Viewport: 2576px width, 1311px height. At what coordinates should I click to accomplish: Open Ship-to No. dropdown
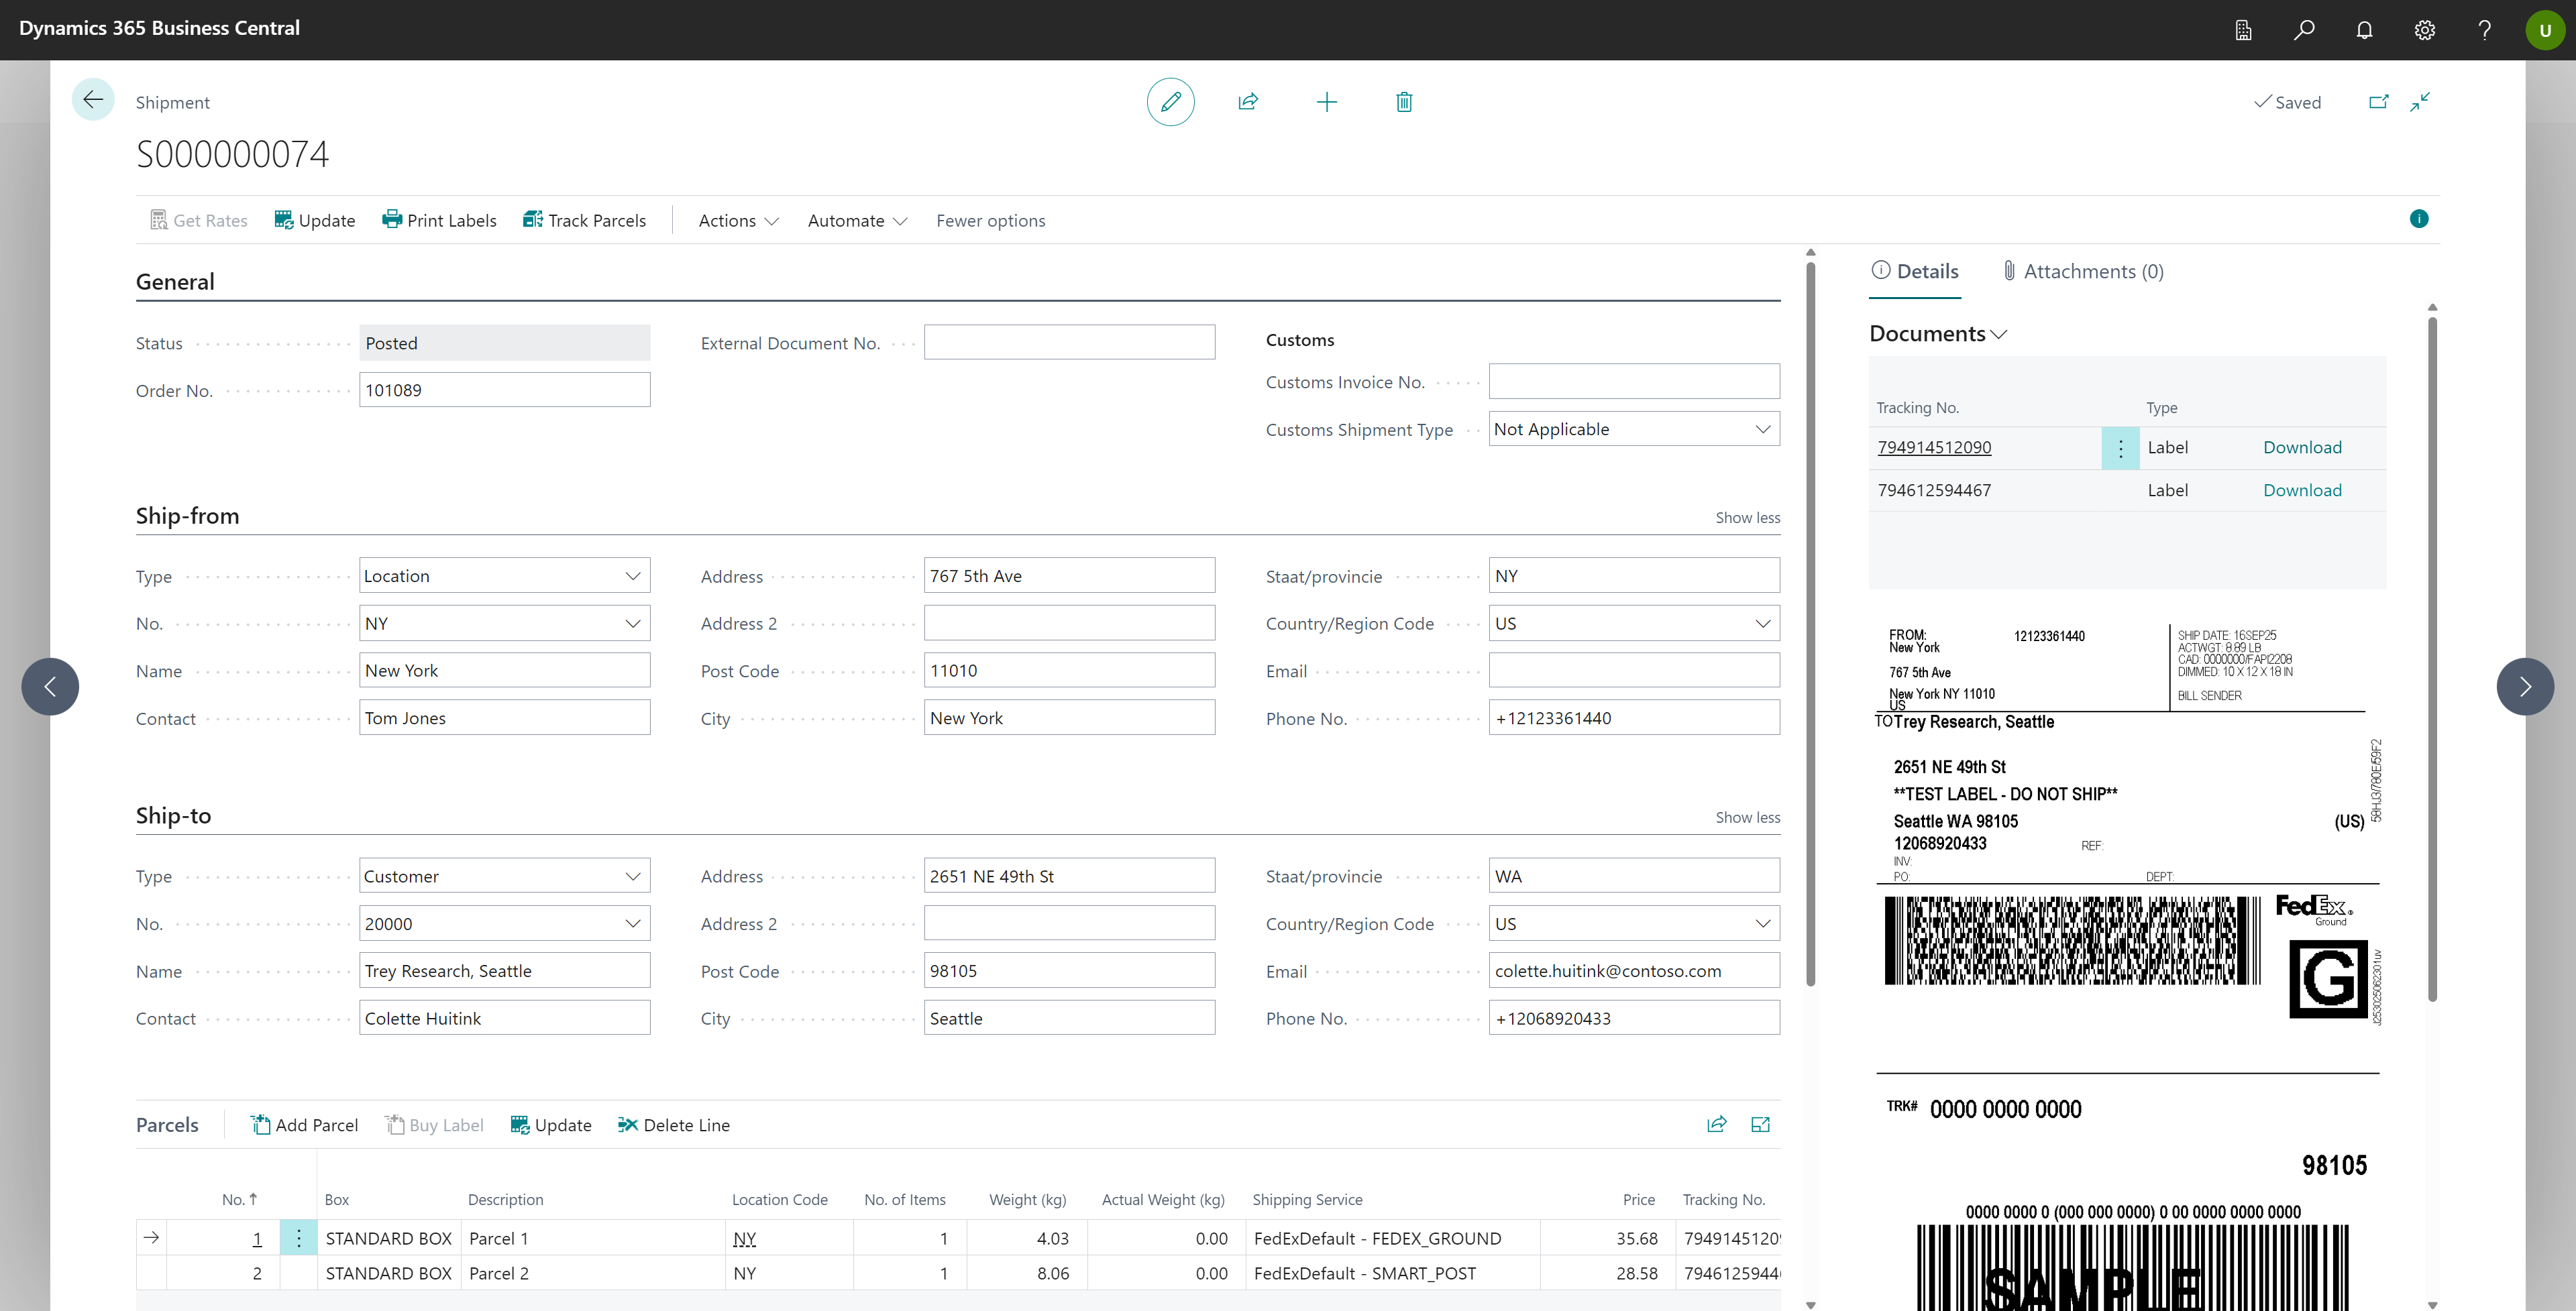click(x=633, y=923)
